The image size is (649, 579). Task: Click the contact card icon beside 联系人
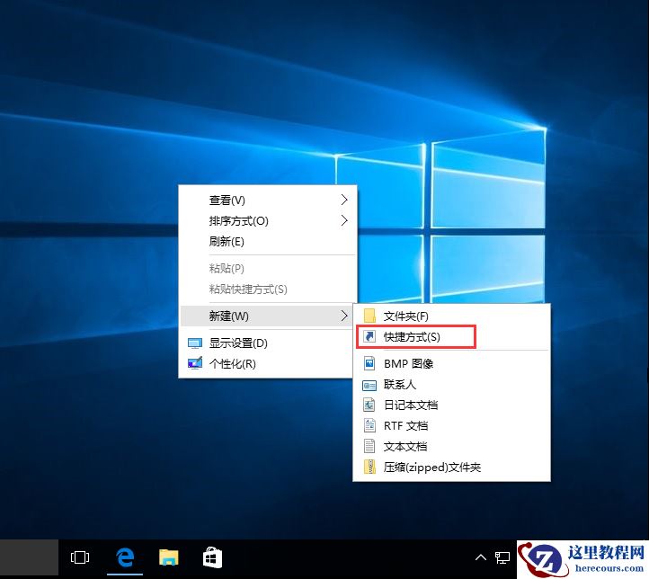point(369,386)
